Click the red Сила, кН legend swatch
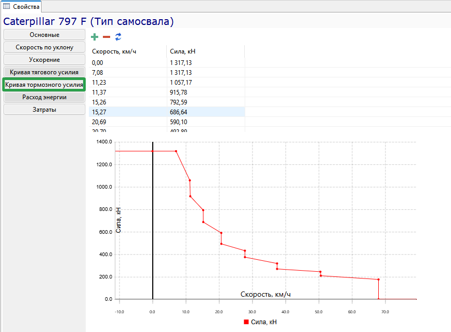Screen dimensions: 451x332 pyautogui.click(x=246, y=322)
